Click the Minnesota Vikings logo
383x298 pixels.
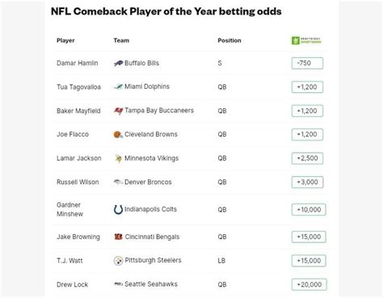click(x=118, y=158)
